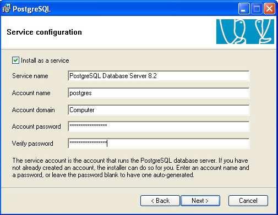
Task: Minimize the PostgreSQL installer window
Action: (244, 8)
